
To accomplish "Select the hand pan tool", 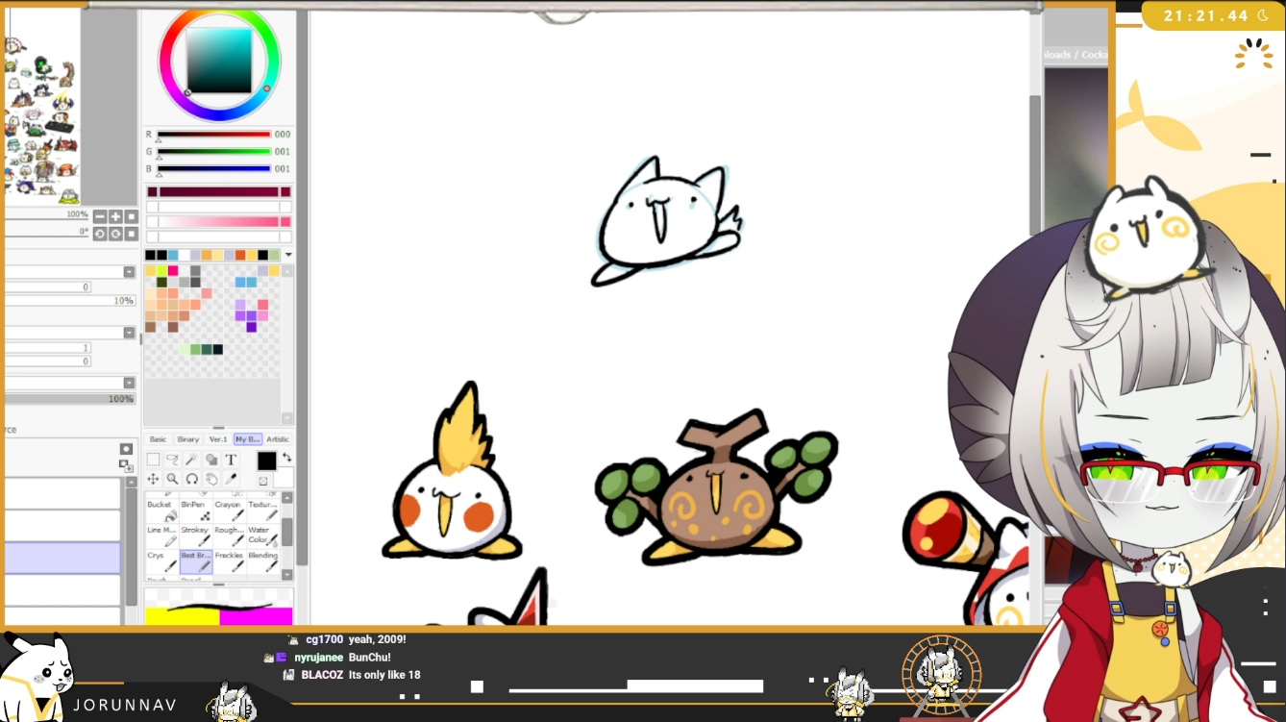I will point(211,479).
